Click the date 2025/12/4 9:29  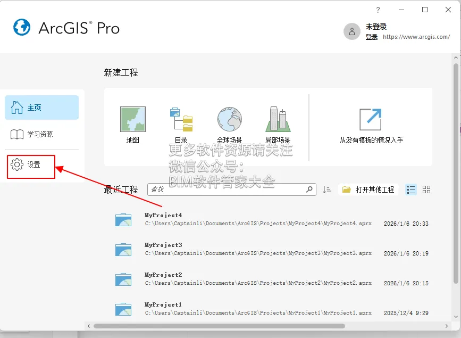point(406,313)
